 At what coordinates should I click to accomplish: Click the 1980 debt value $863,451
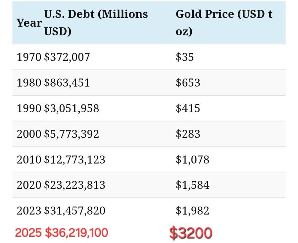click(x=67, y=82)
